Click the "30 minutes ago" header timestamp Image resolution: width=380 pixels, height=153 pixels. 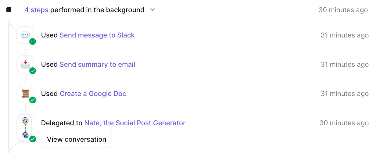point(343,10)
